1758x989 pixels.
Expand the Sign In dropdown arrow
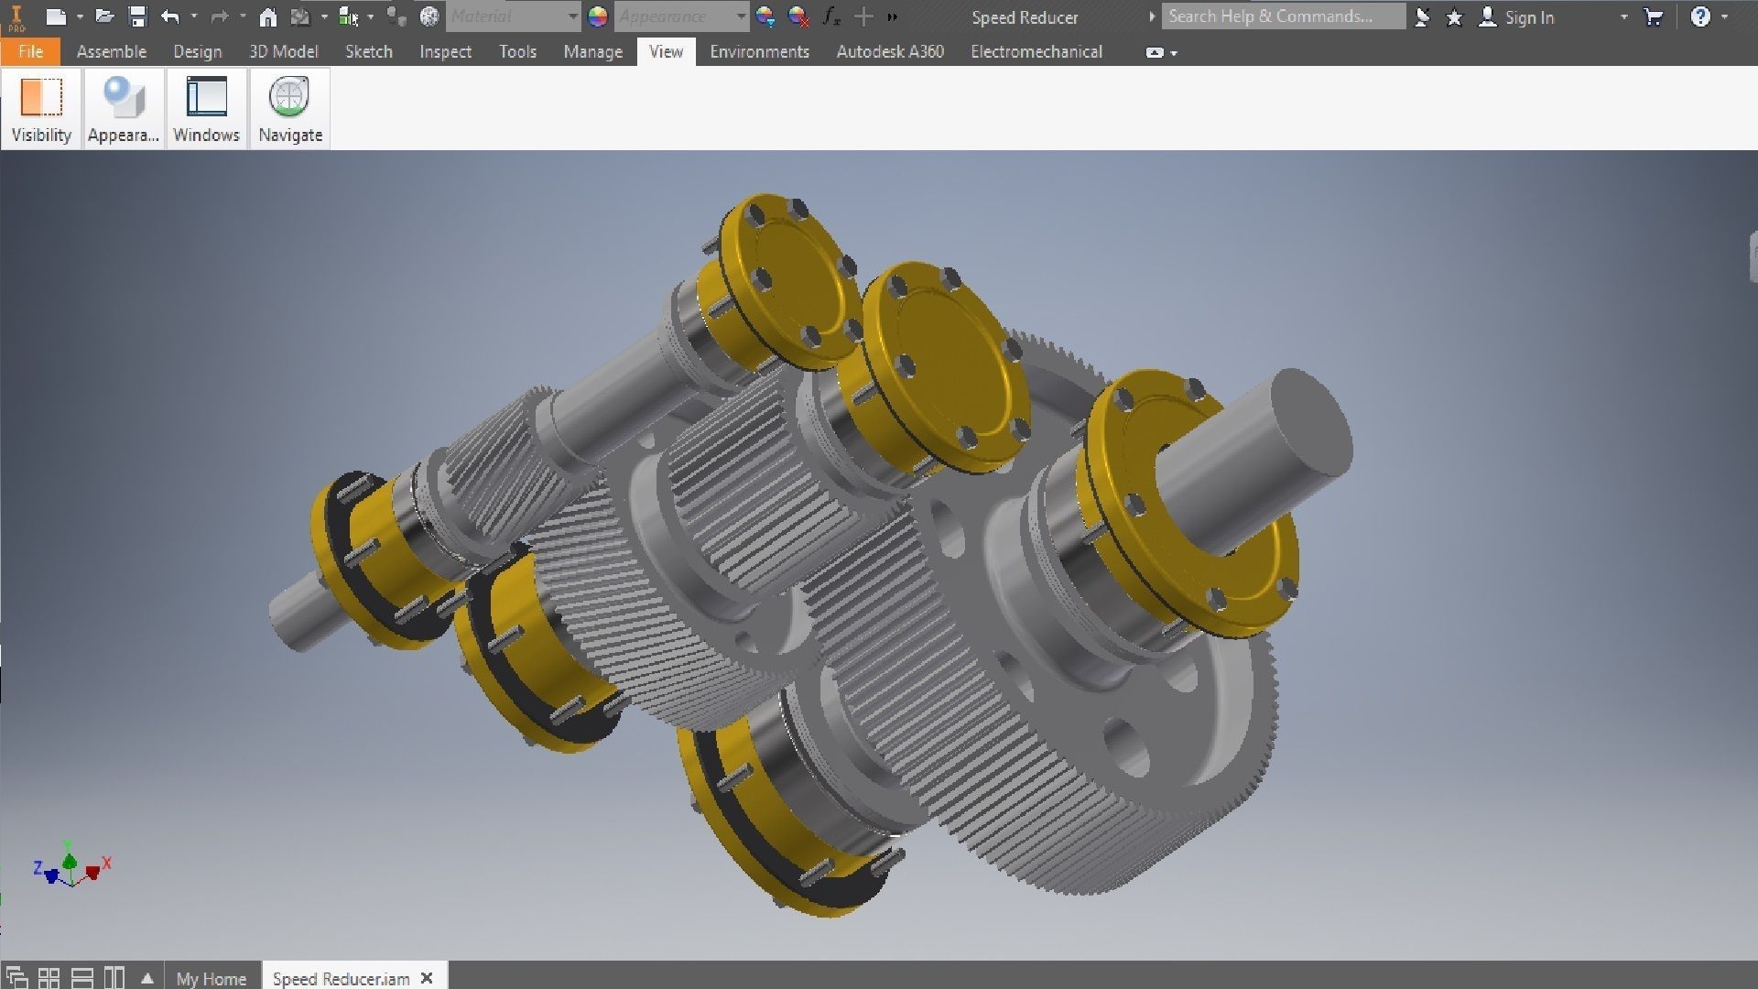pyautogui.click(x=1623, y=16)
